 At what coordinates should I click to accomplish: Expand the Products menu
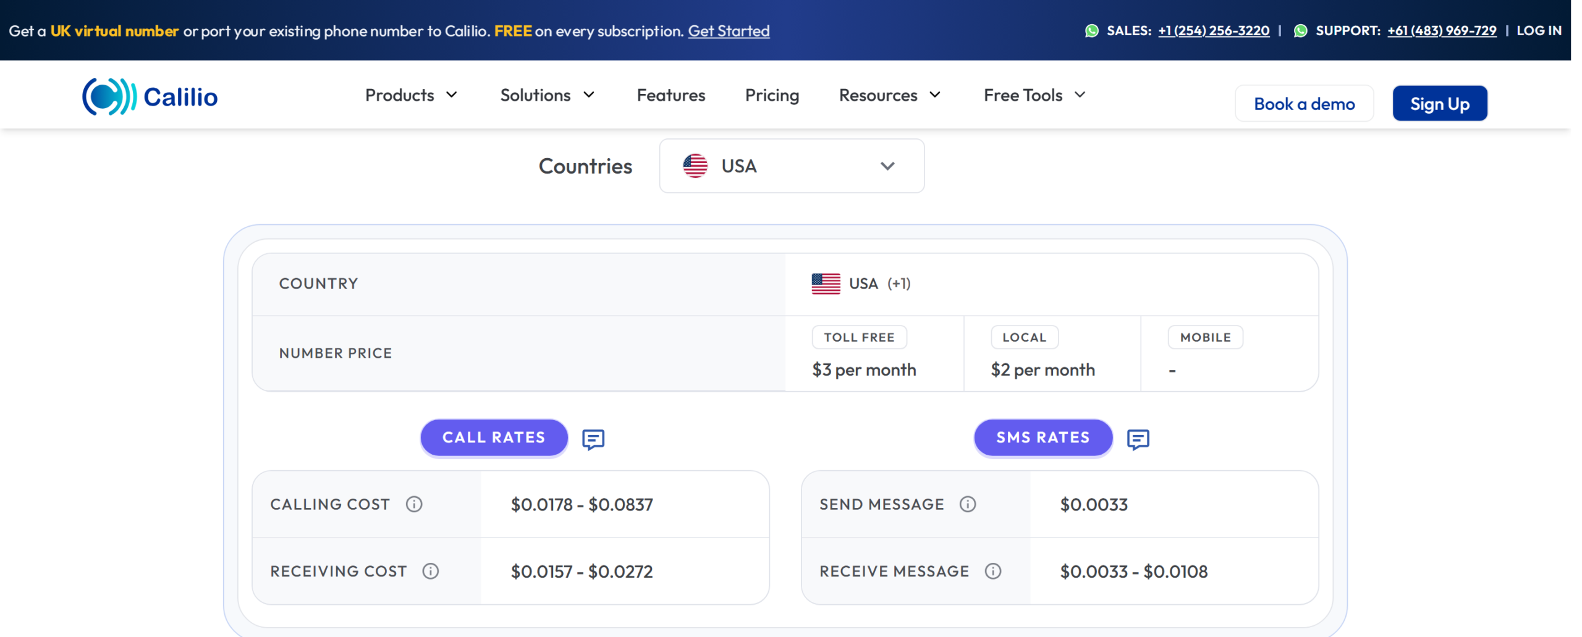[411, 95]
